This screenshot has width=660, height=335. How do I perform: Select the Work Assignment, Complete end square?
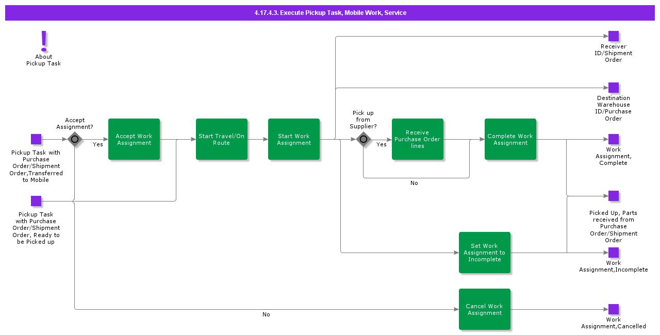click(614, 139)
